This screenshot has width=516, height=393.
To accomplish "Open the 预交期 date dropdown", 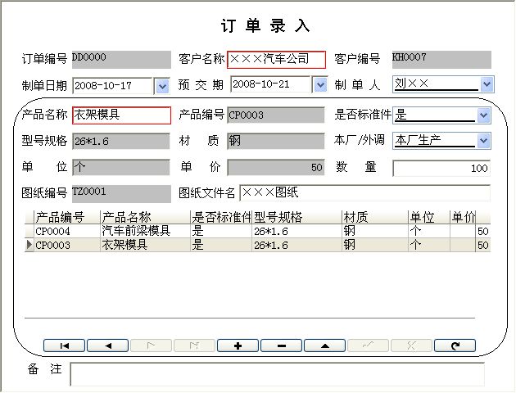I will coord(320,85).
